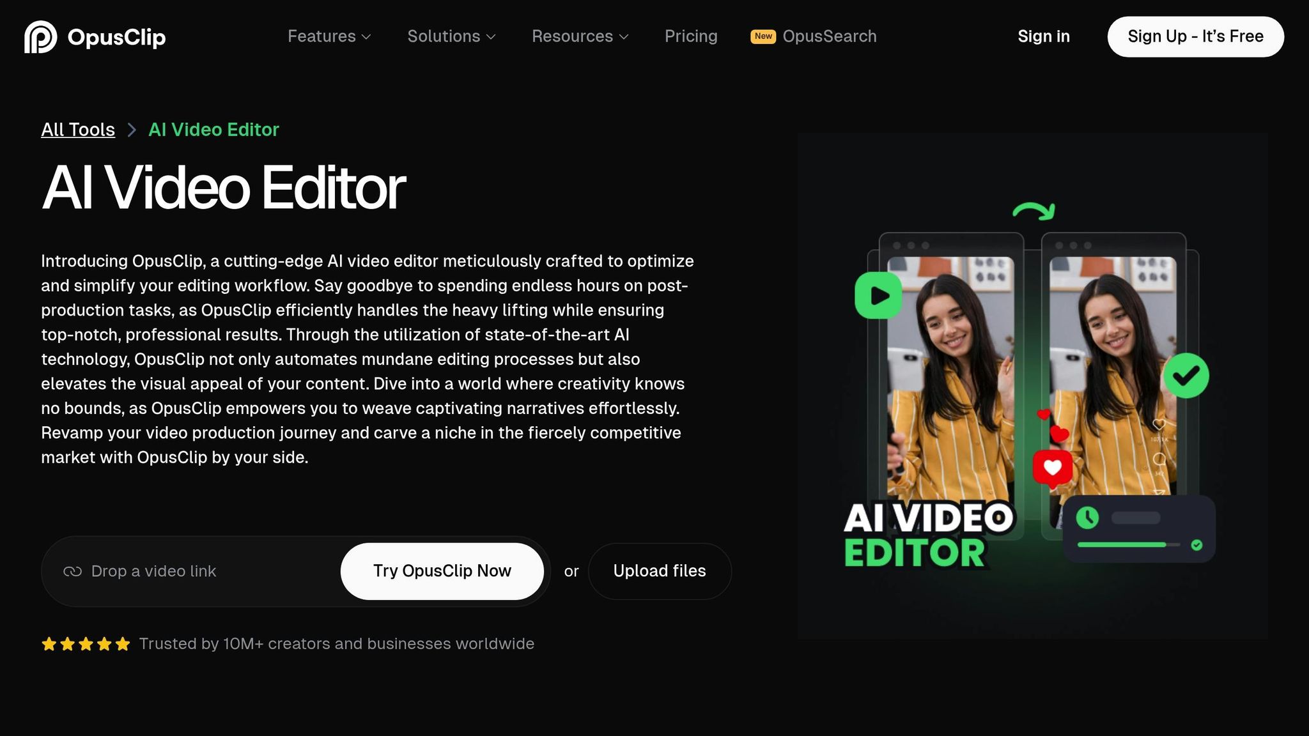Click the small check icon ending the progress bar
The height and width of the screenshot is (736, 1309).
1197,545
